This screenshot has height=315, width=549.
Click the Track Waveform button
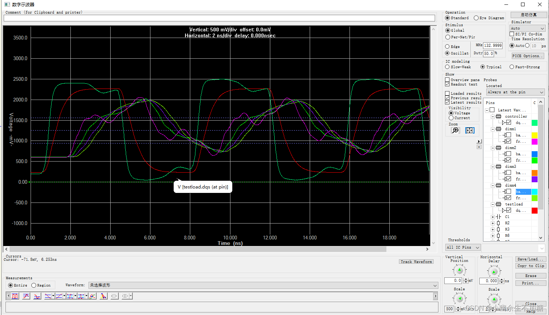click(416, 262)
